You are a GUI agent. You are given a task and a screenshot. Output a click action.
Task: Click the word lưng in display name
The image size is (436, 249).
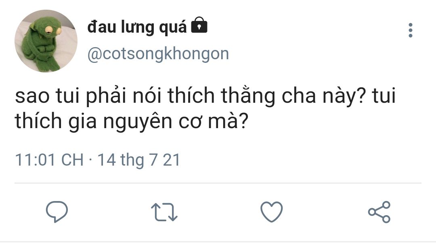(x=137, y=28)
